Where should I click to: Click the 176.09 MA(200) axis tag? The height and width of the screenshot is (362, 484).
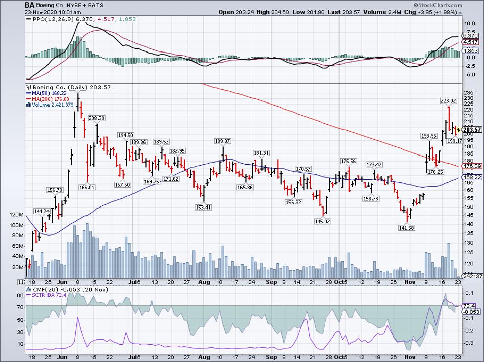(471, 166)
